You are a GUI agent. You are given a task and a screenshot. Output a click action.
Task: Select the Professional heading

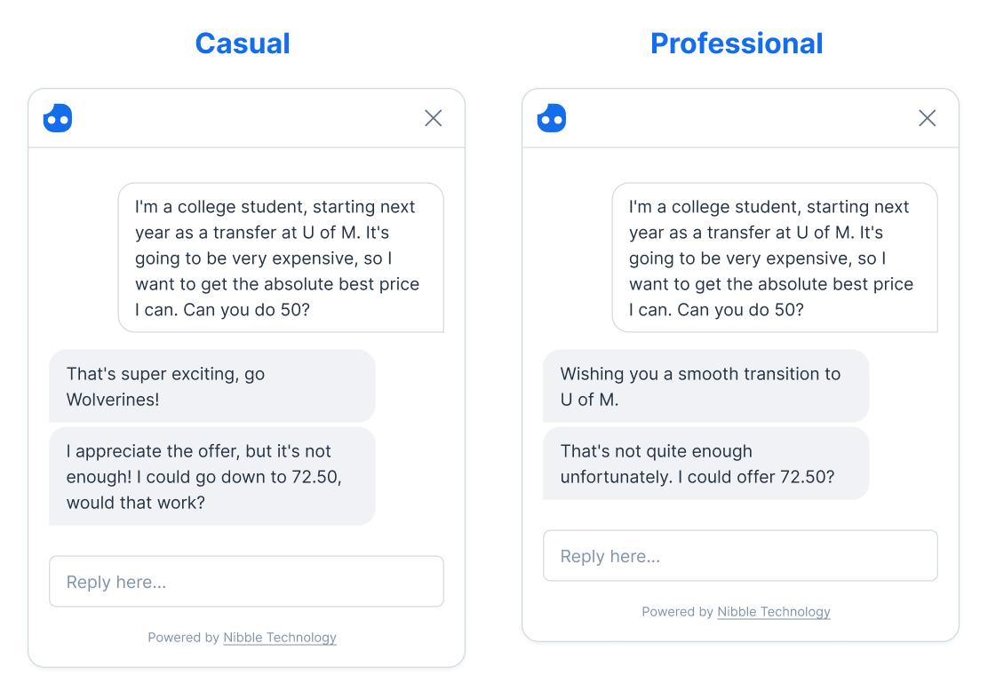(x=737, y=44)
